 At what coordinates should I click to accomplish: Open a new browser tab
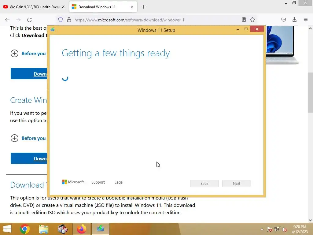pos(144,7)
